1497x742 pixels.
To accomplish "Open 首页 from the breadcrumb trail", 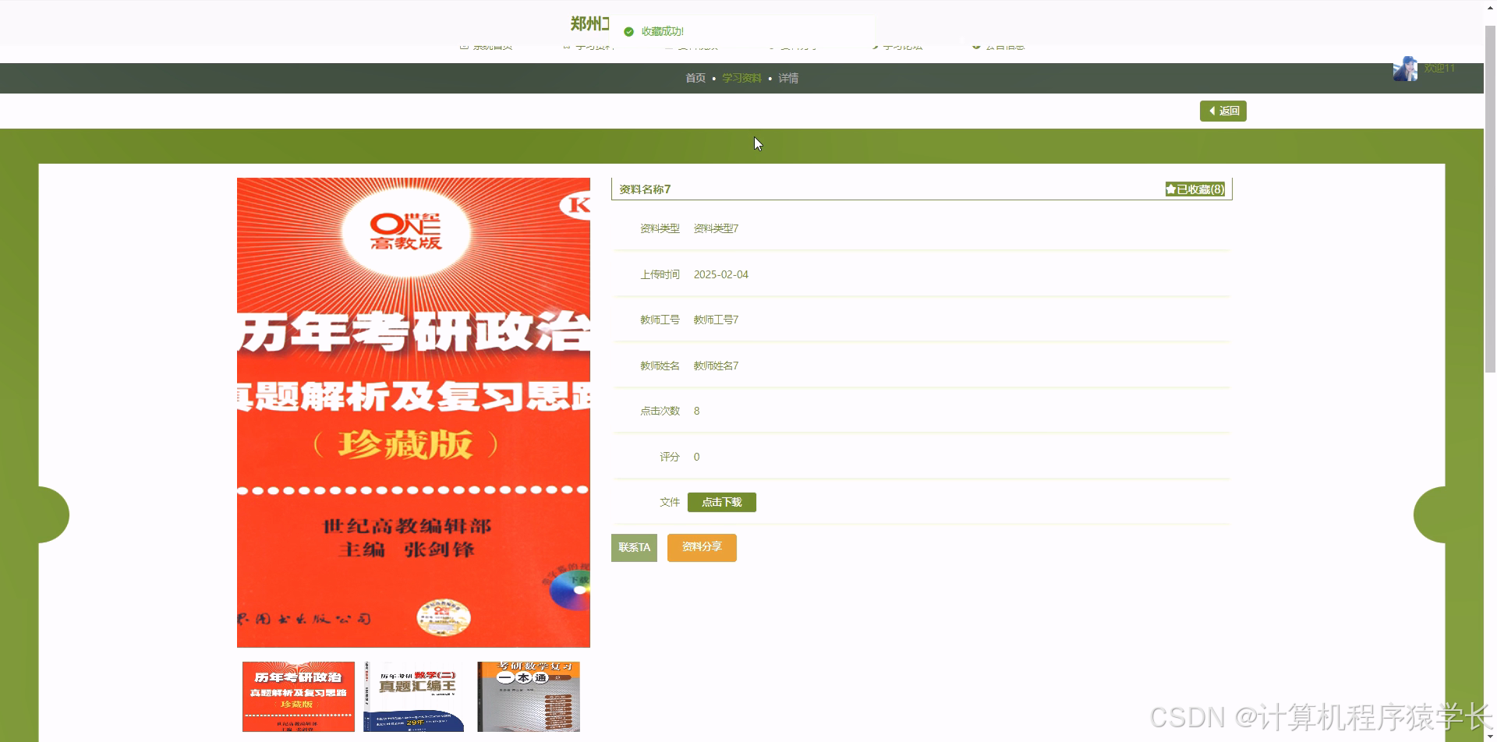I will pyautogui.click(x=694, y=78).
